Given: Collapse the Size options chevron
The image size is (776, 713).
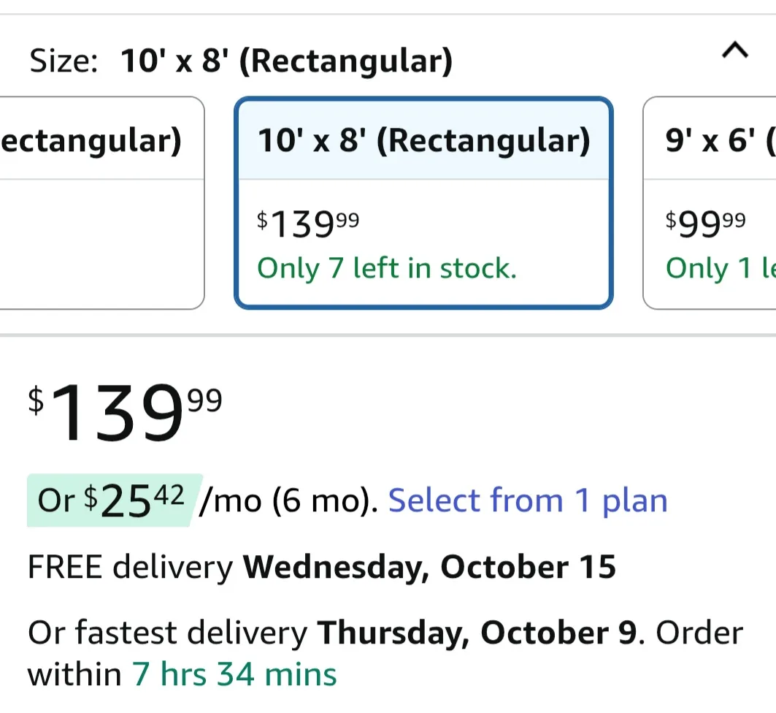Looking at the screenshot, I should (734, 51).
